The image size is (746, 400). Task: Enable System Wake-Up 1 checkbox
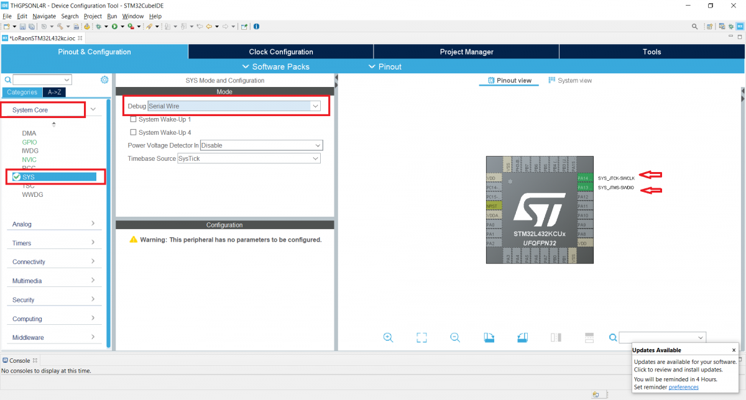(133, 119)
